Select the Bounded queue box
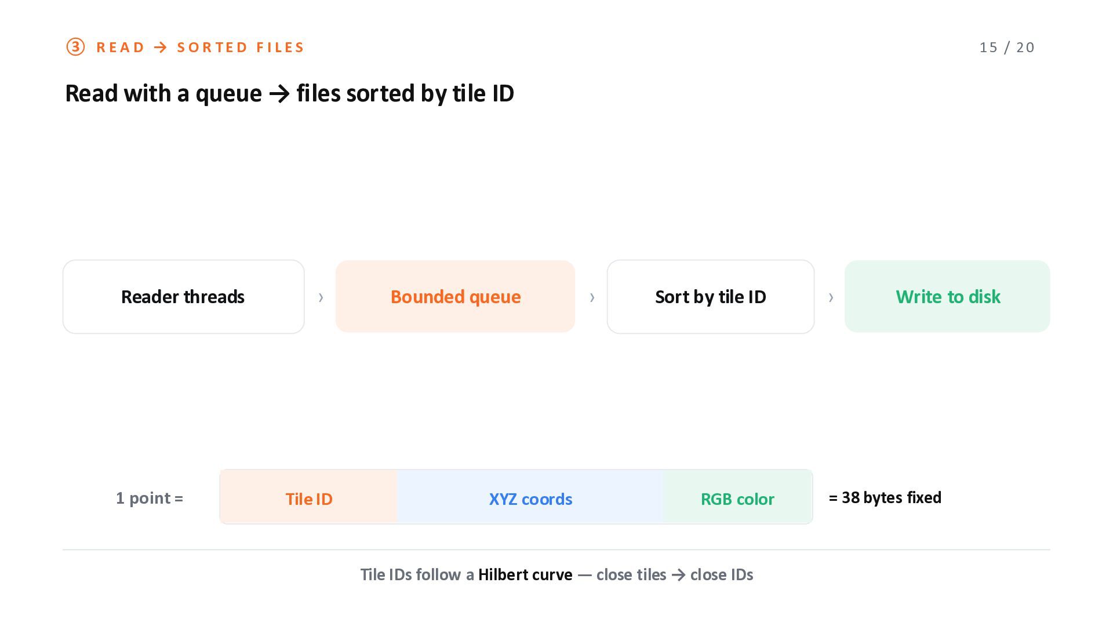 455,296
